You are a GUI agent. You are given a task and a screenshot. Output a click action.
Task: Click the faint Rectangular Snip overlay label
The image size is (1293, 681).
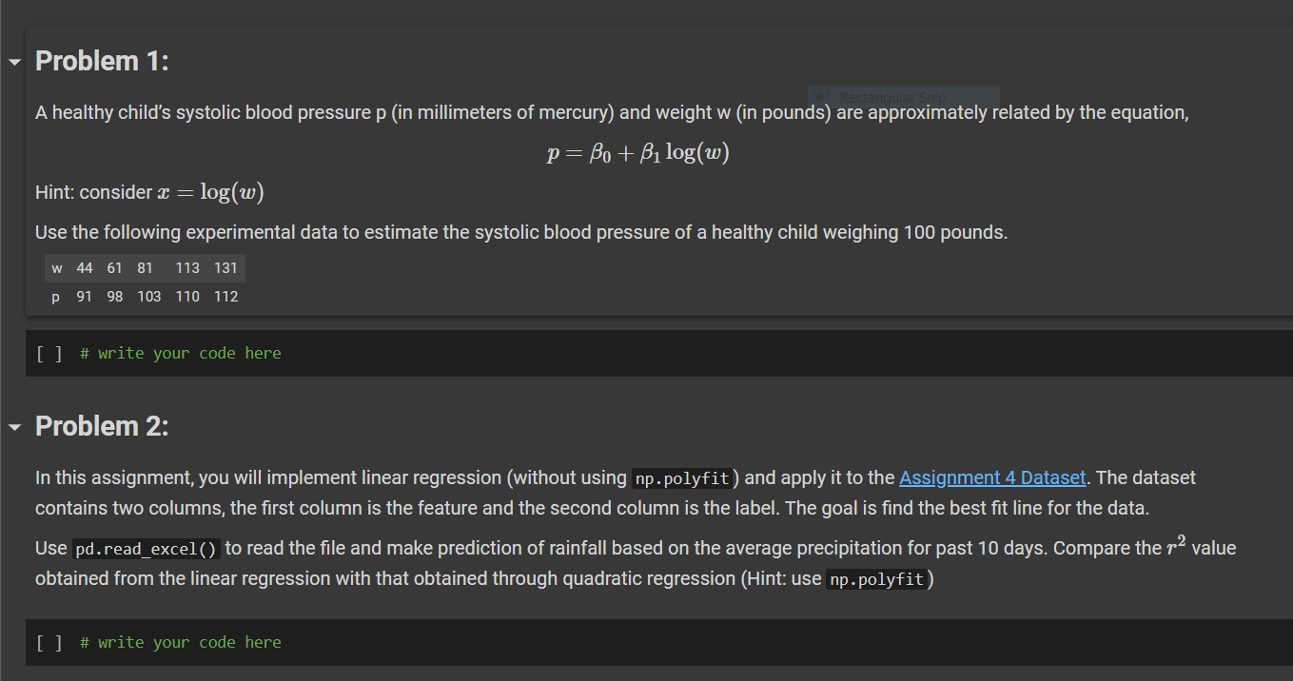[x=891, y=97]
